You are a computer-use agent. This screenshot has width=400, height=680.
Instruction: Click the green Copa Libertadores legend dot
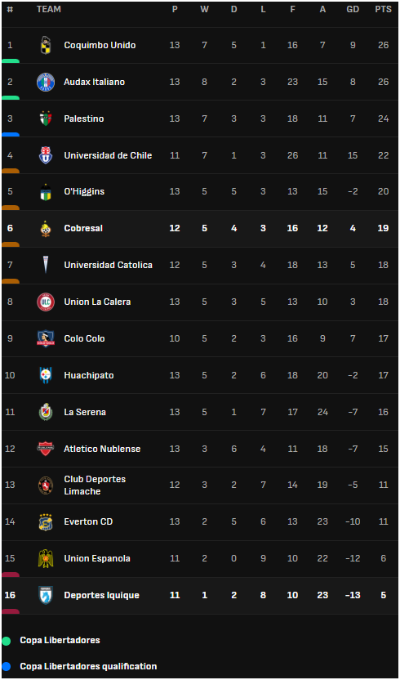pos(6,641)
